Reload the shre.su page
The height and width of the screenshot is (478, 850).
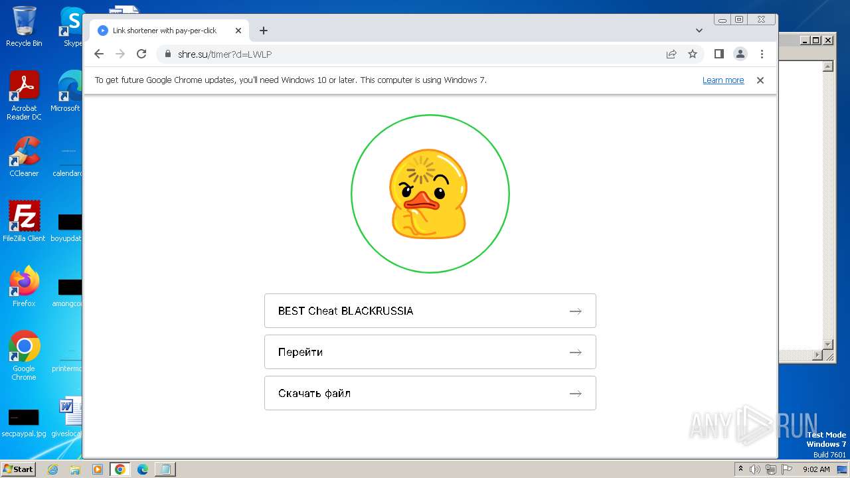point(141,54)
